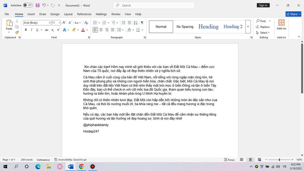This screenshot has height=171, width=304.
Task: Open the font size dropdown
Action: pos(59,23)
